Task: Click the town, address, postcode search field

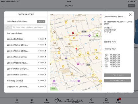Action: 29,27
